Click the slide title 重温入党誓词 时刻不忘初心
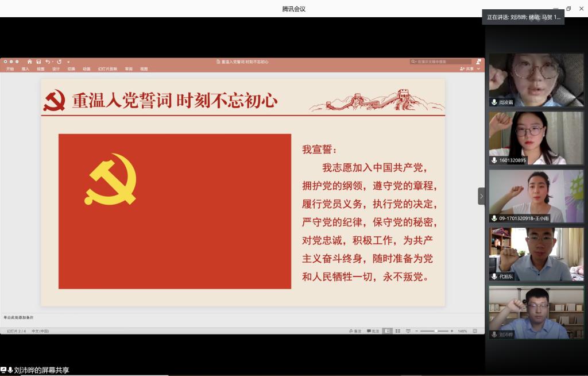Image resolution: width=588 pixels, height=376 pixels. pos(175,101)
